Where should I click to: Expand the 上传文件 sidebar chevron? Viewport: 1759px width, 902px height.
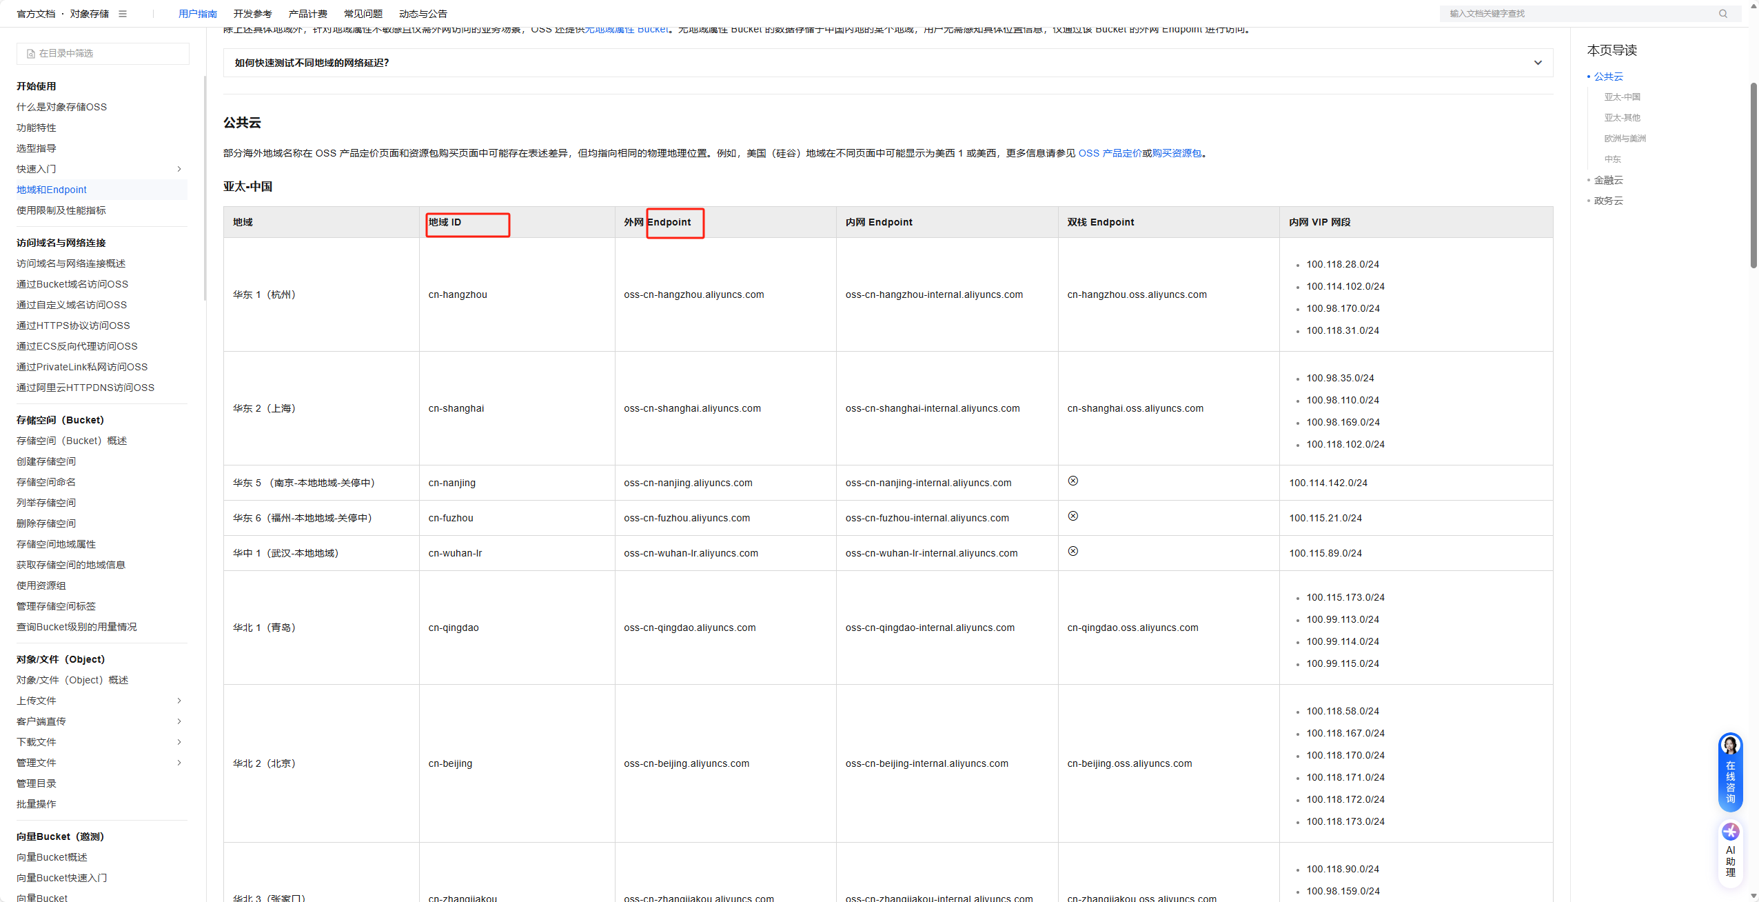[179, 701]
